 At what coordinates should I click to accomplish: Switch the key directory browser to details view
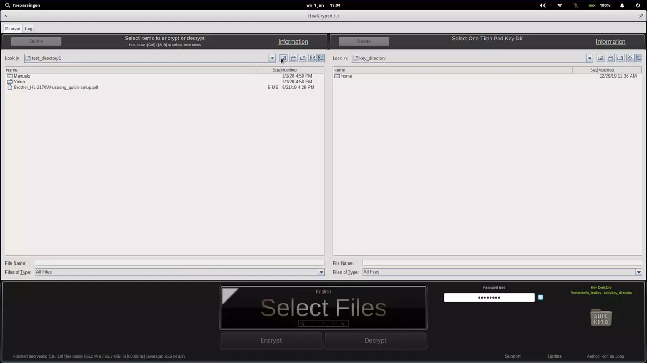pyautogui.click(x=638, y=58)
